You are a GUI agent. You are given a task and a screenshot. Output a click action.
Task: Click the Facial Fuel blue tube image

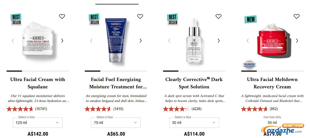(116, 40)
